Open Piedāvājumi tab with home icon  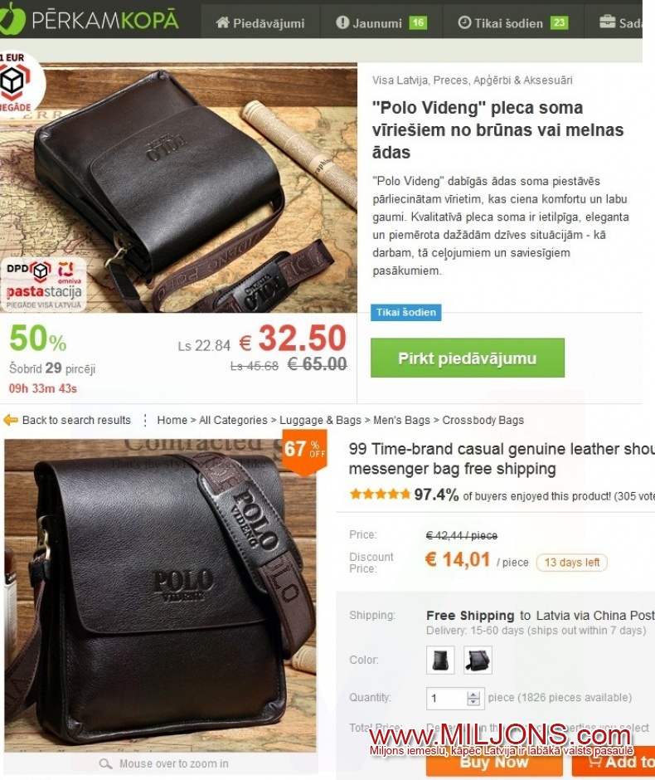point(260,23)
